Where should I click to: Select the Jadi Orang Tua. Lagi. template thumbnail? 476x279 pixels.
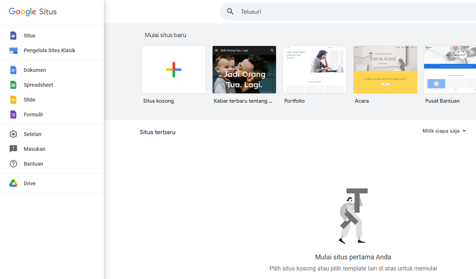point(244,70)
